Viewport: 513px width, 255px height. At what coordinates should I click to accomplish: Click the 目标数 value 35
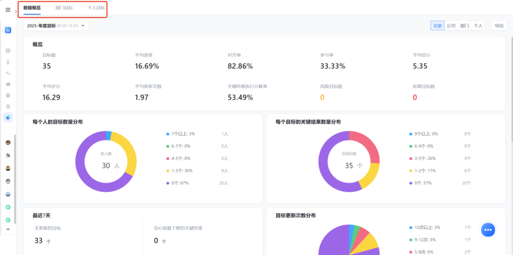[x=47, y=66]
